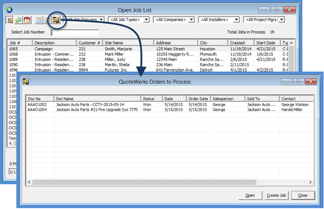Click 'Jackson Auto Parts - CCTV-2015-05-14' doc name

pyautogui.click(x=90, y=104)
